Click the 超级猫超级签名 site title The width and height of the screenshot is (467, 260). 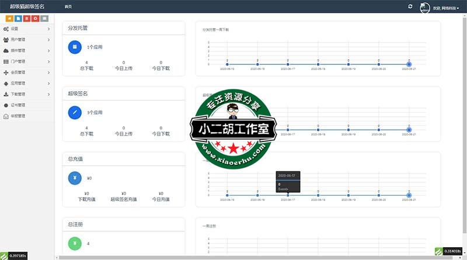click(x=26, y=6)
